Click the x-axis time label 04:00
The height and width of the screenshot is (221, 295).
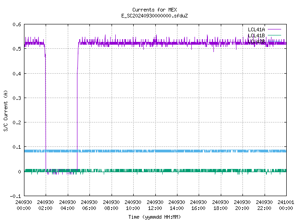pyautogui.click(x=67, y=208)
